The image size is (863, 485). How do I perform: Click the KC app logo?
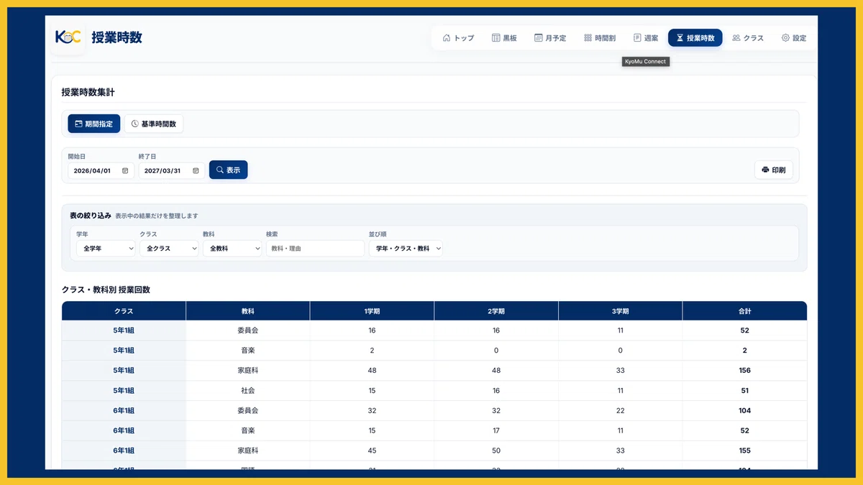pos(68,37)
